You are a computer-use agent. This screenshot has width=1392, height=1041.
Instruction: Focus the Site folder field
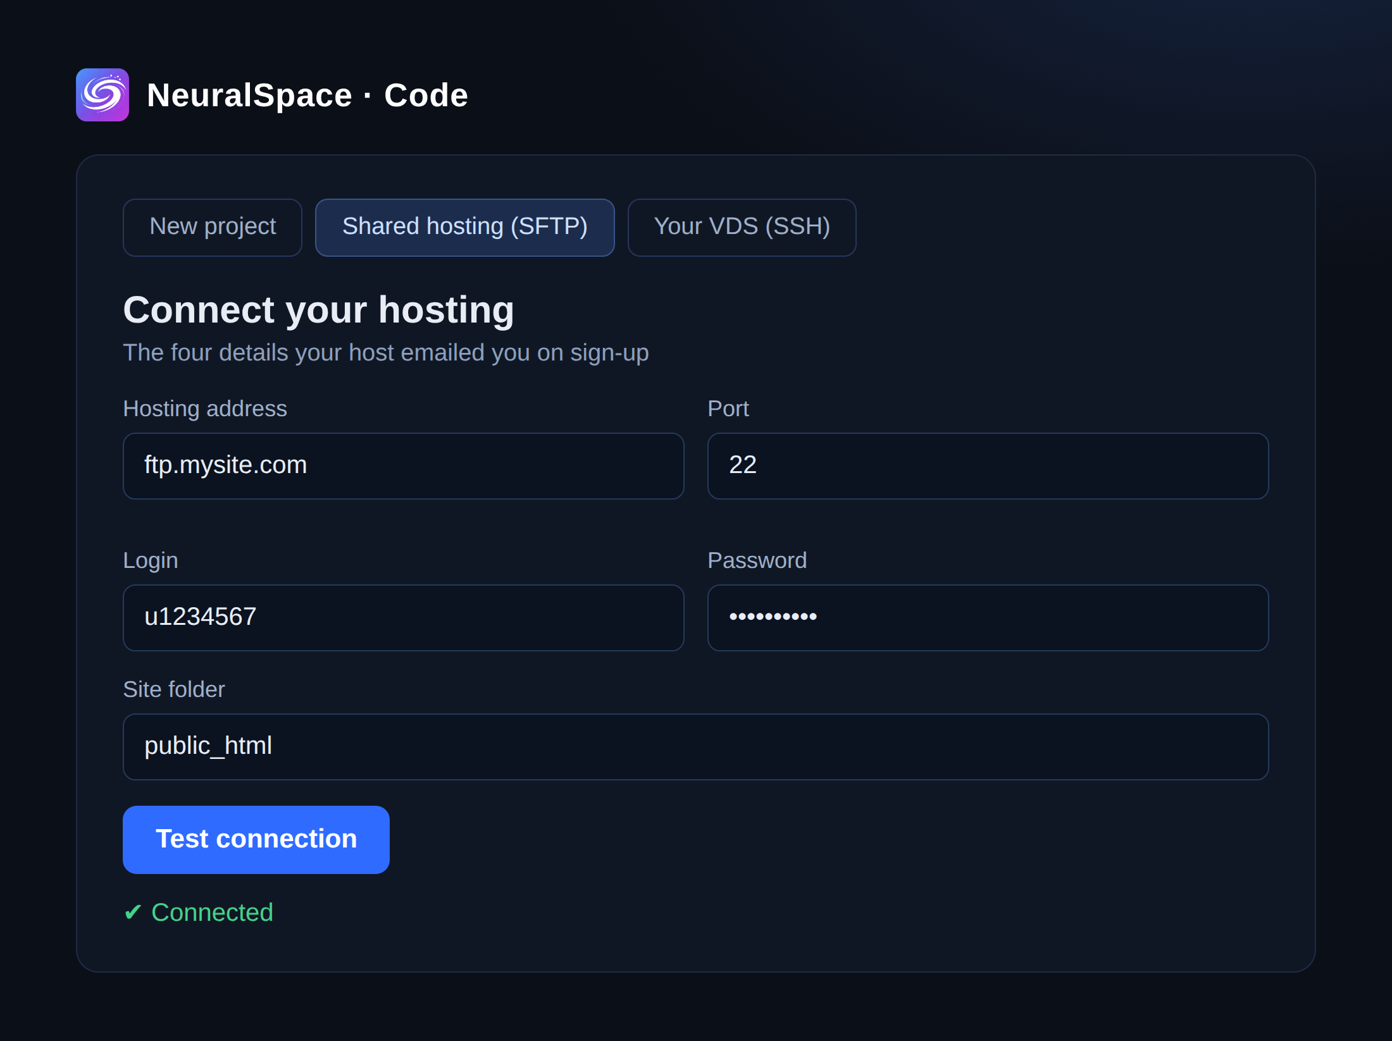pyautogui.click(x=696, y=747)
